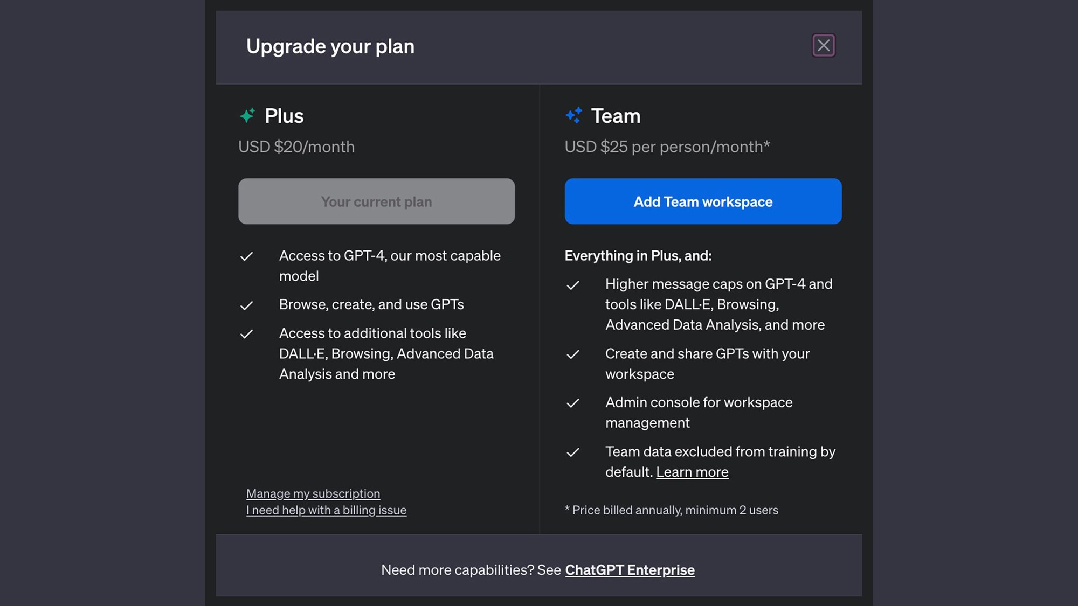Open I need help with a billing issue
The width and height of the screenshot is (1078, 606).
[x=326, y=510]
